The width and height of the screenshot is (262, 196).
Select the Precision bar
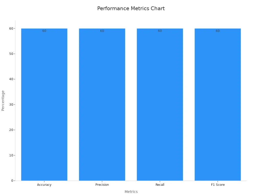(102, 105)
